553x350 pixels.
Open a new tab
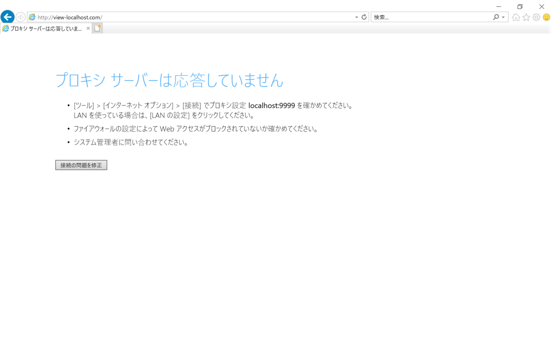(x=97, y=28)
